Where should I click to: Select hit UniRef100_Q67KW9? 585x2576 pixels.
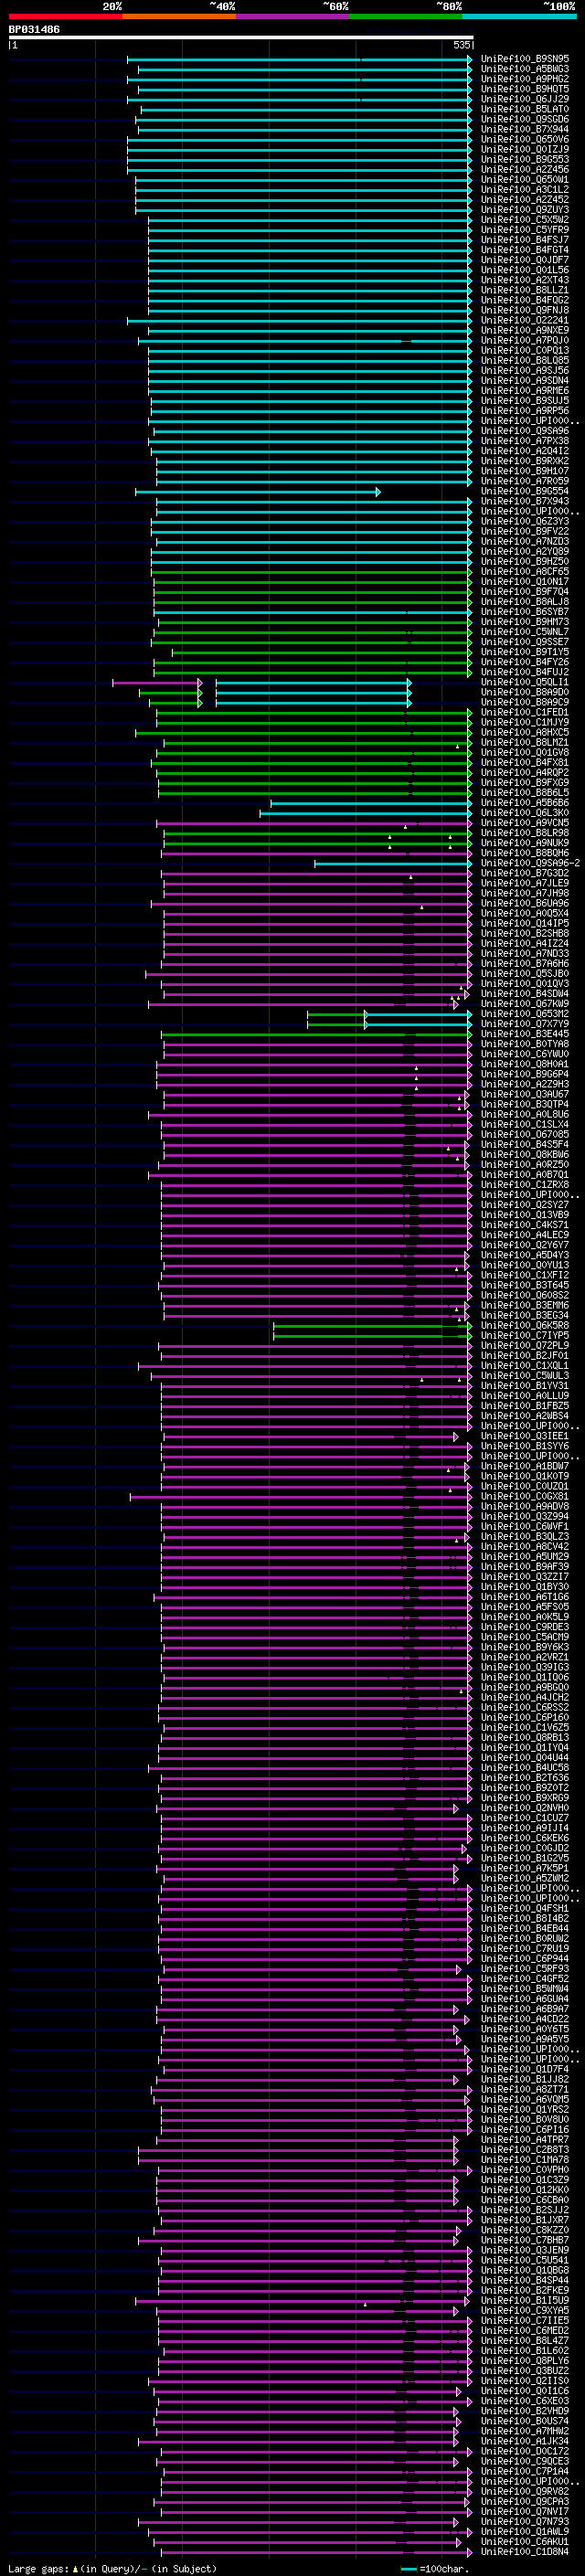(x=525, y=1003)
